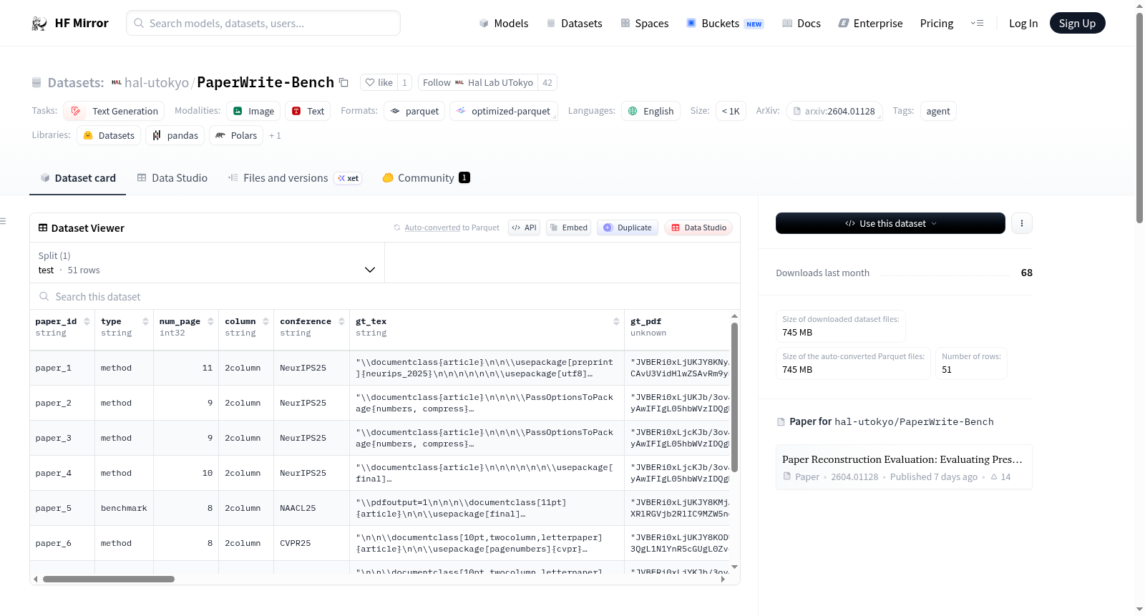The image size is (1145, 616).
Task: Click the HF Mirror logo icon
Action: (x=39, y=24)
